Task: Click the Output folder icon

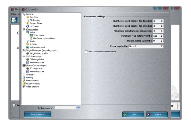Action: [x=27, y=23]
